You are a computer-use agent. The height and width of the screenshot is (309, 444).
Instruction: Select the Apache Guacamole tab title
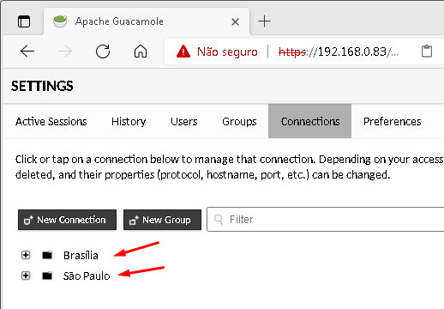pos(119,21)
